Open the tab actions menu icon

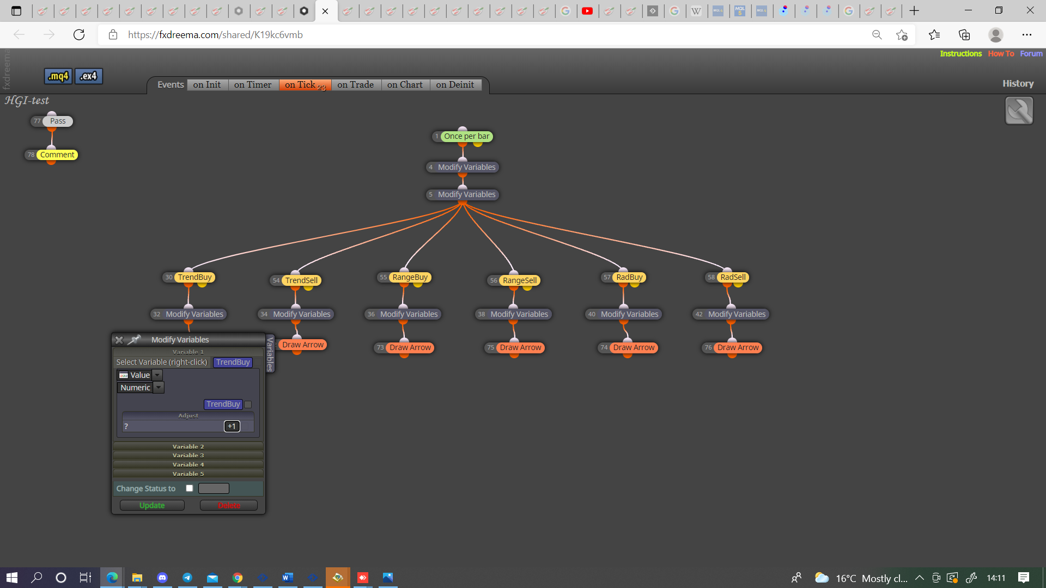[x=16, y=11]
